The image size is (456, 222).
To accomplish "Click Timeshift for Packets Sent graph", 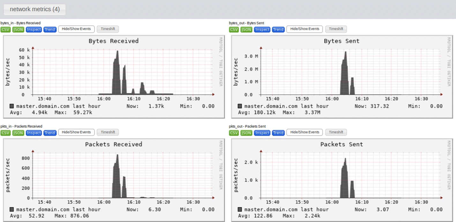I will click(x=336, y=132).
